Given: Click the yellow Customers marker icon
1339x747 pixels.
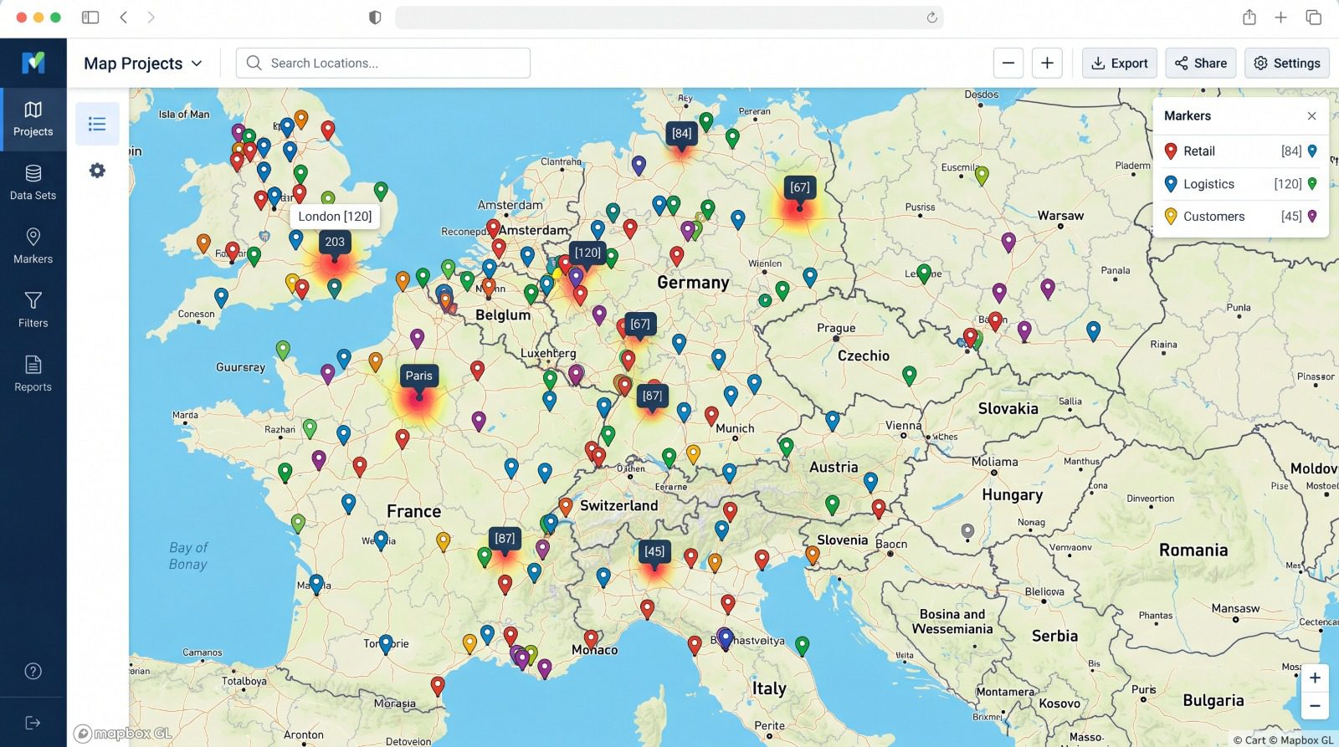Looking at the screenshot, I should [1171, 217].
